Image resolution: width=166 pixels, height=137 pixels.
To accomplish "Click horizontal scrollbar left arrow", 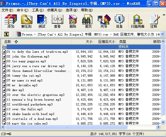I will (3, 127).
